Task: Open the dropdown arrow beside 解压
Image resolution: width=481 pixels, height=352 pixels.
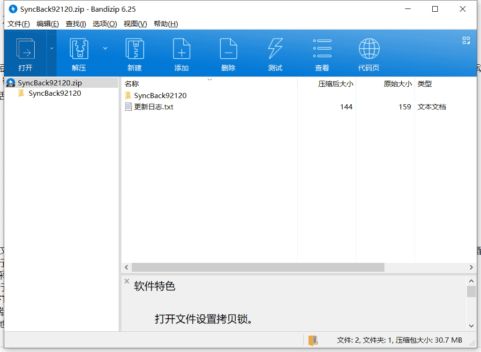Action: (x=105, y=48)
